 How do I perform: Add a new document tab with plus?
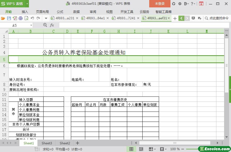click(175, 18)
